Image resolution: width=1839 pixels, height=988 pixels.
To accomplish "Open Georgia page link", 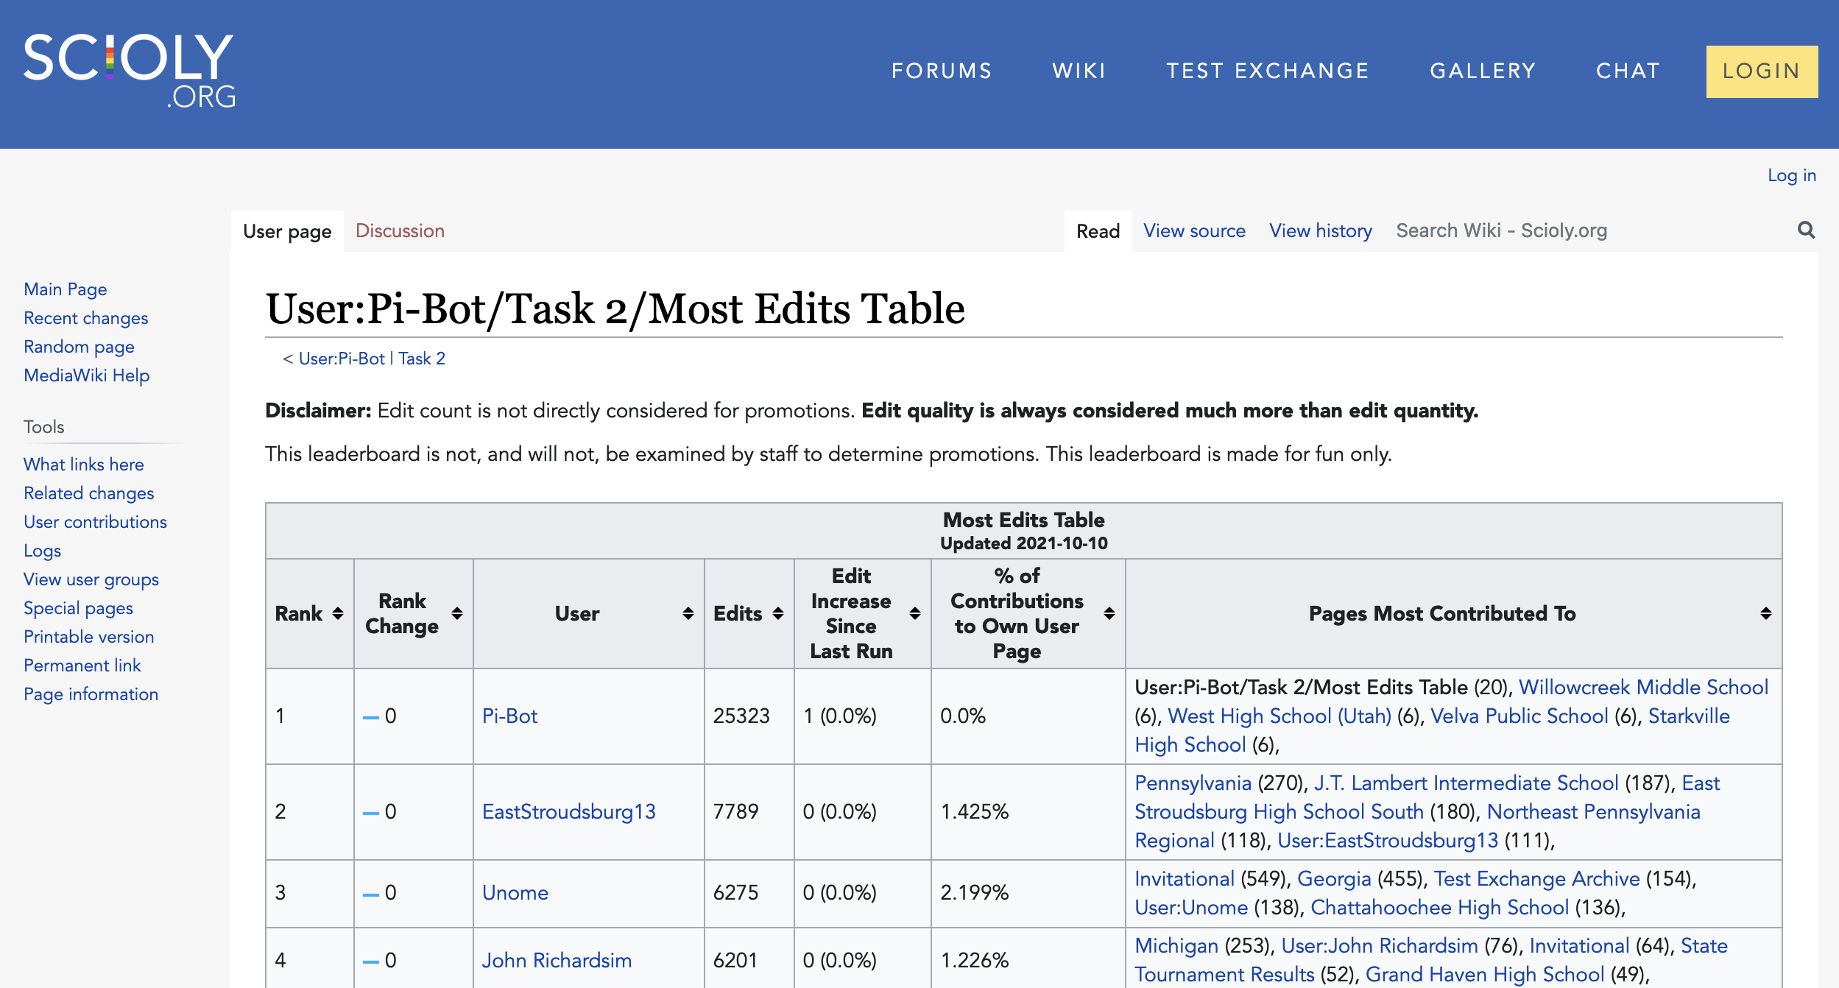I will [1334, 879].
